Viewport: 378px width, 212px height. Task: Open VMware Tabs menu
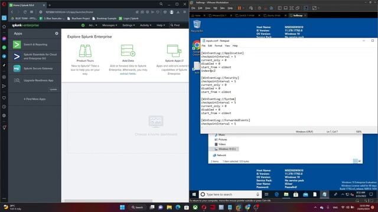click(222, 8)
